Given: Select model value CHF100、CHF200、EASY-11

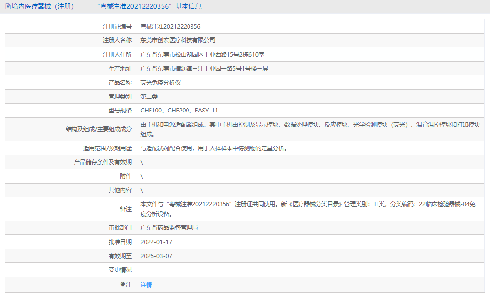Looking at the screenshot, I should click(180, 110).
